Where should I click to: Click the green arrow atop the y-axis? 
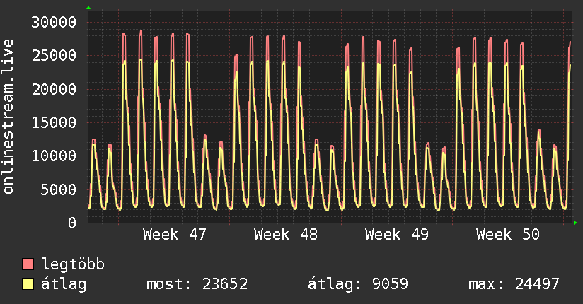(88, 8)
